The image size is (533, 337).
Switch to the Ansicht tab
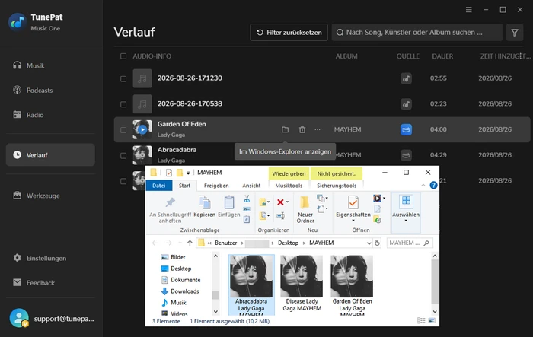(251, 186)
